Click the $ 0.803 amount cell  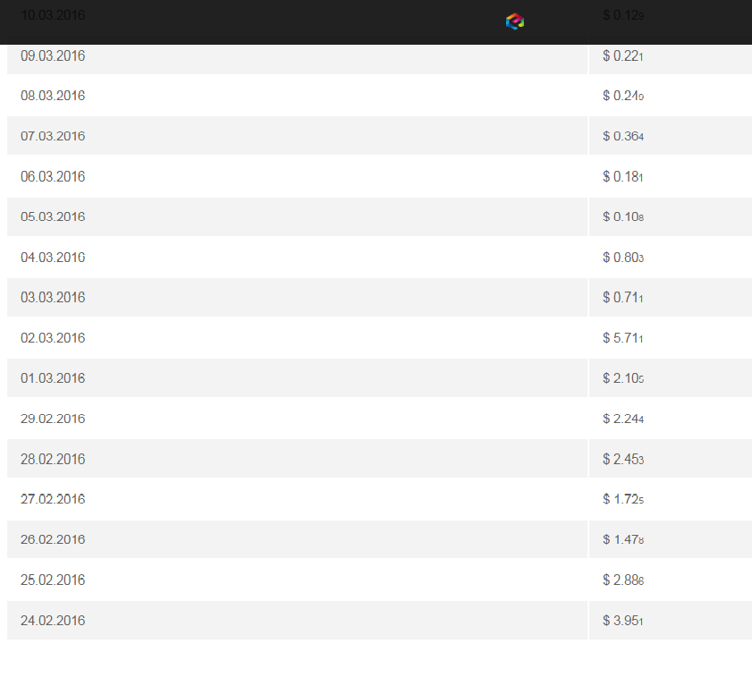point(623,258)
